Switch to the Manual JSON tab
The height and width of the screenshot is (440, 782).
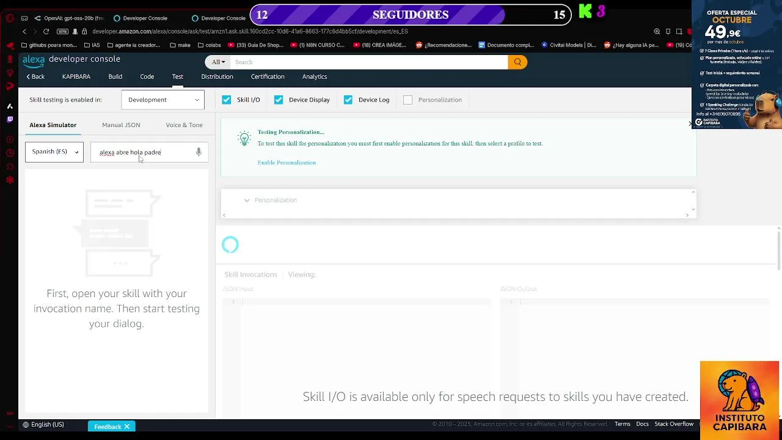[x=121, y=125]
